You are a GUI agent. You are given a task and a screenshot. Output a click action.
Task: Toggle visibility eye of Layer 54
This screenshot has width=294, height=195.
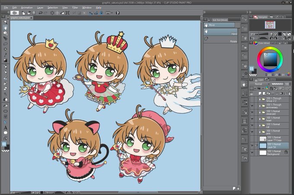click(252, 146)
